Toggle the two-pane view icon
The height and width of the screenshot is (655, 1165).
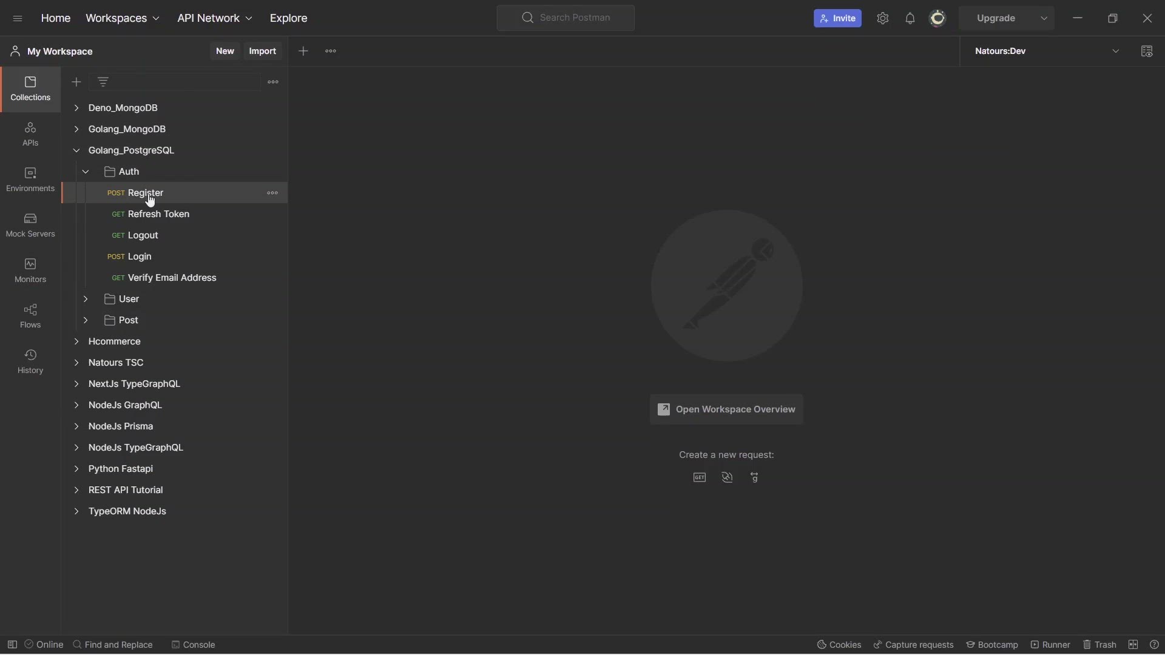1133,645
